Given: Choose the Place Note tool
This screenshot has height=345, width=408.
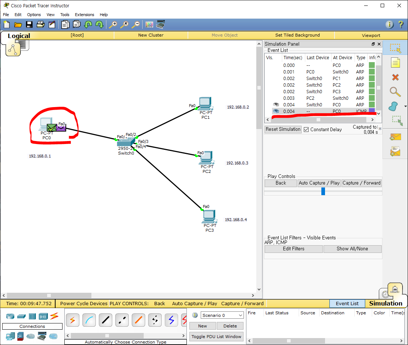Looking at the screenshot, I should click(395, 63).
